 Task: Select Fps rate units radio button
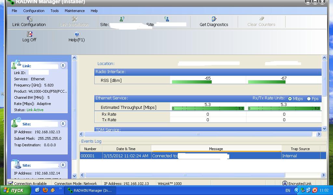pos(309,98)
